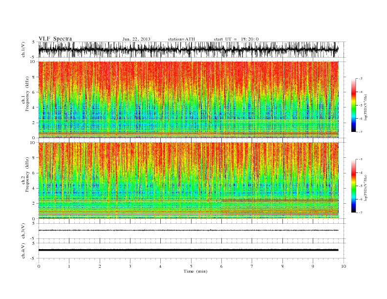Click the '-3' label on ch.1 color bar
Image resolution: width=387 pixels, height=299 pixels.
360,79
